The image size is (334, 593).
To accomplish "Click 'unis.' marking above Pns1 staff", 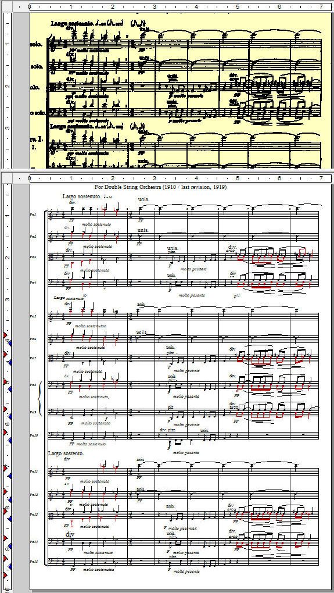I will [144, 199].
